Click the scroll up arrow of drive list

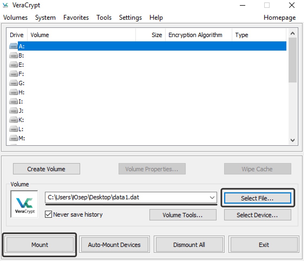pyautogui.click(x=293, y=33)
